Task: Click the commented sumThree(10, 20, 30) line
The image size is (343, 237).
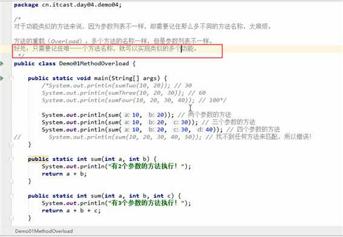Action: (x=124, y=93)
